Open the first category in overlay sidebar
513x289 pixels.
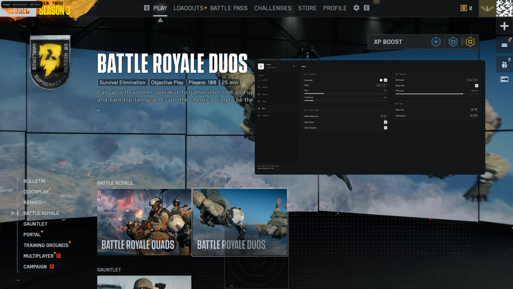(276, 80)
